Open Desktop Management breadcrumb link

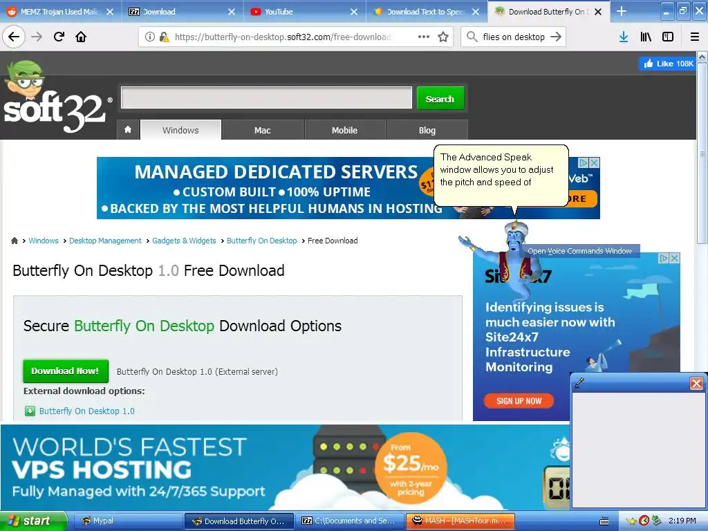point(105,241)
